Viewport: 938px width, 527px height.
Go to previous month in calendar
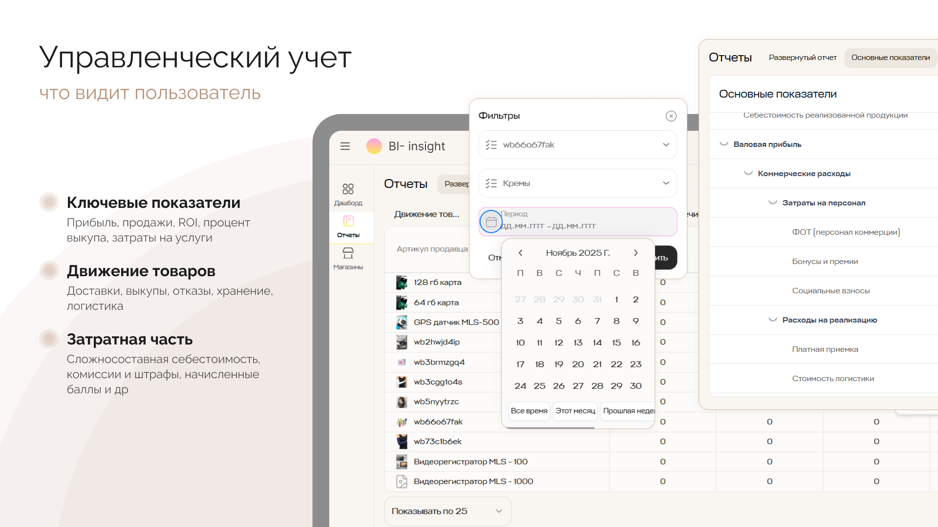click(520, 253)
